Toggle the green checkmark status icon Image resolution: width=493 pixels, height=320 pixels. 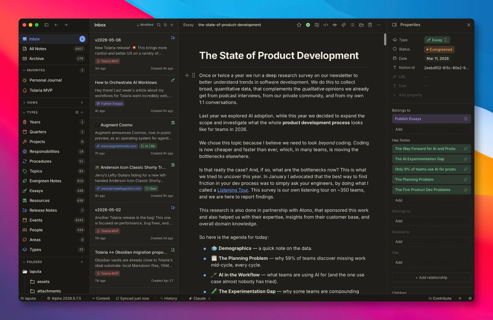(308, 25)
